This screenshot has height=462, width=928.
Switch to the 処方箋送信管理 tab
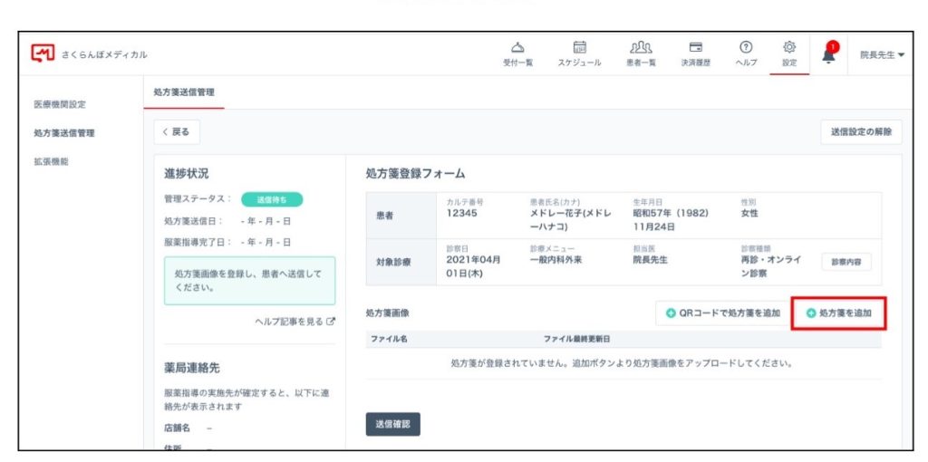(x=184, y=92)
